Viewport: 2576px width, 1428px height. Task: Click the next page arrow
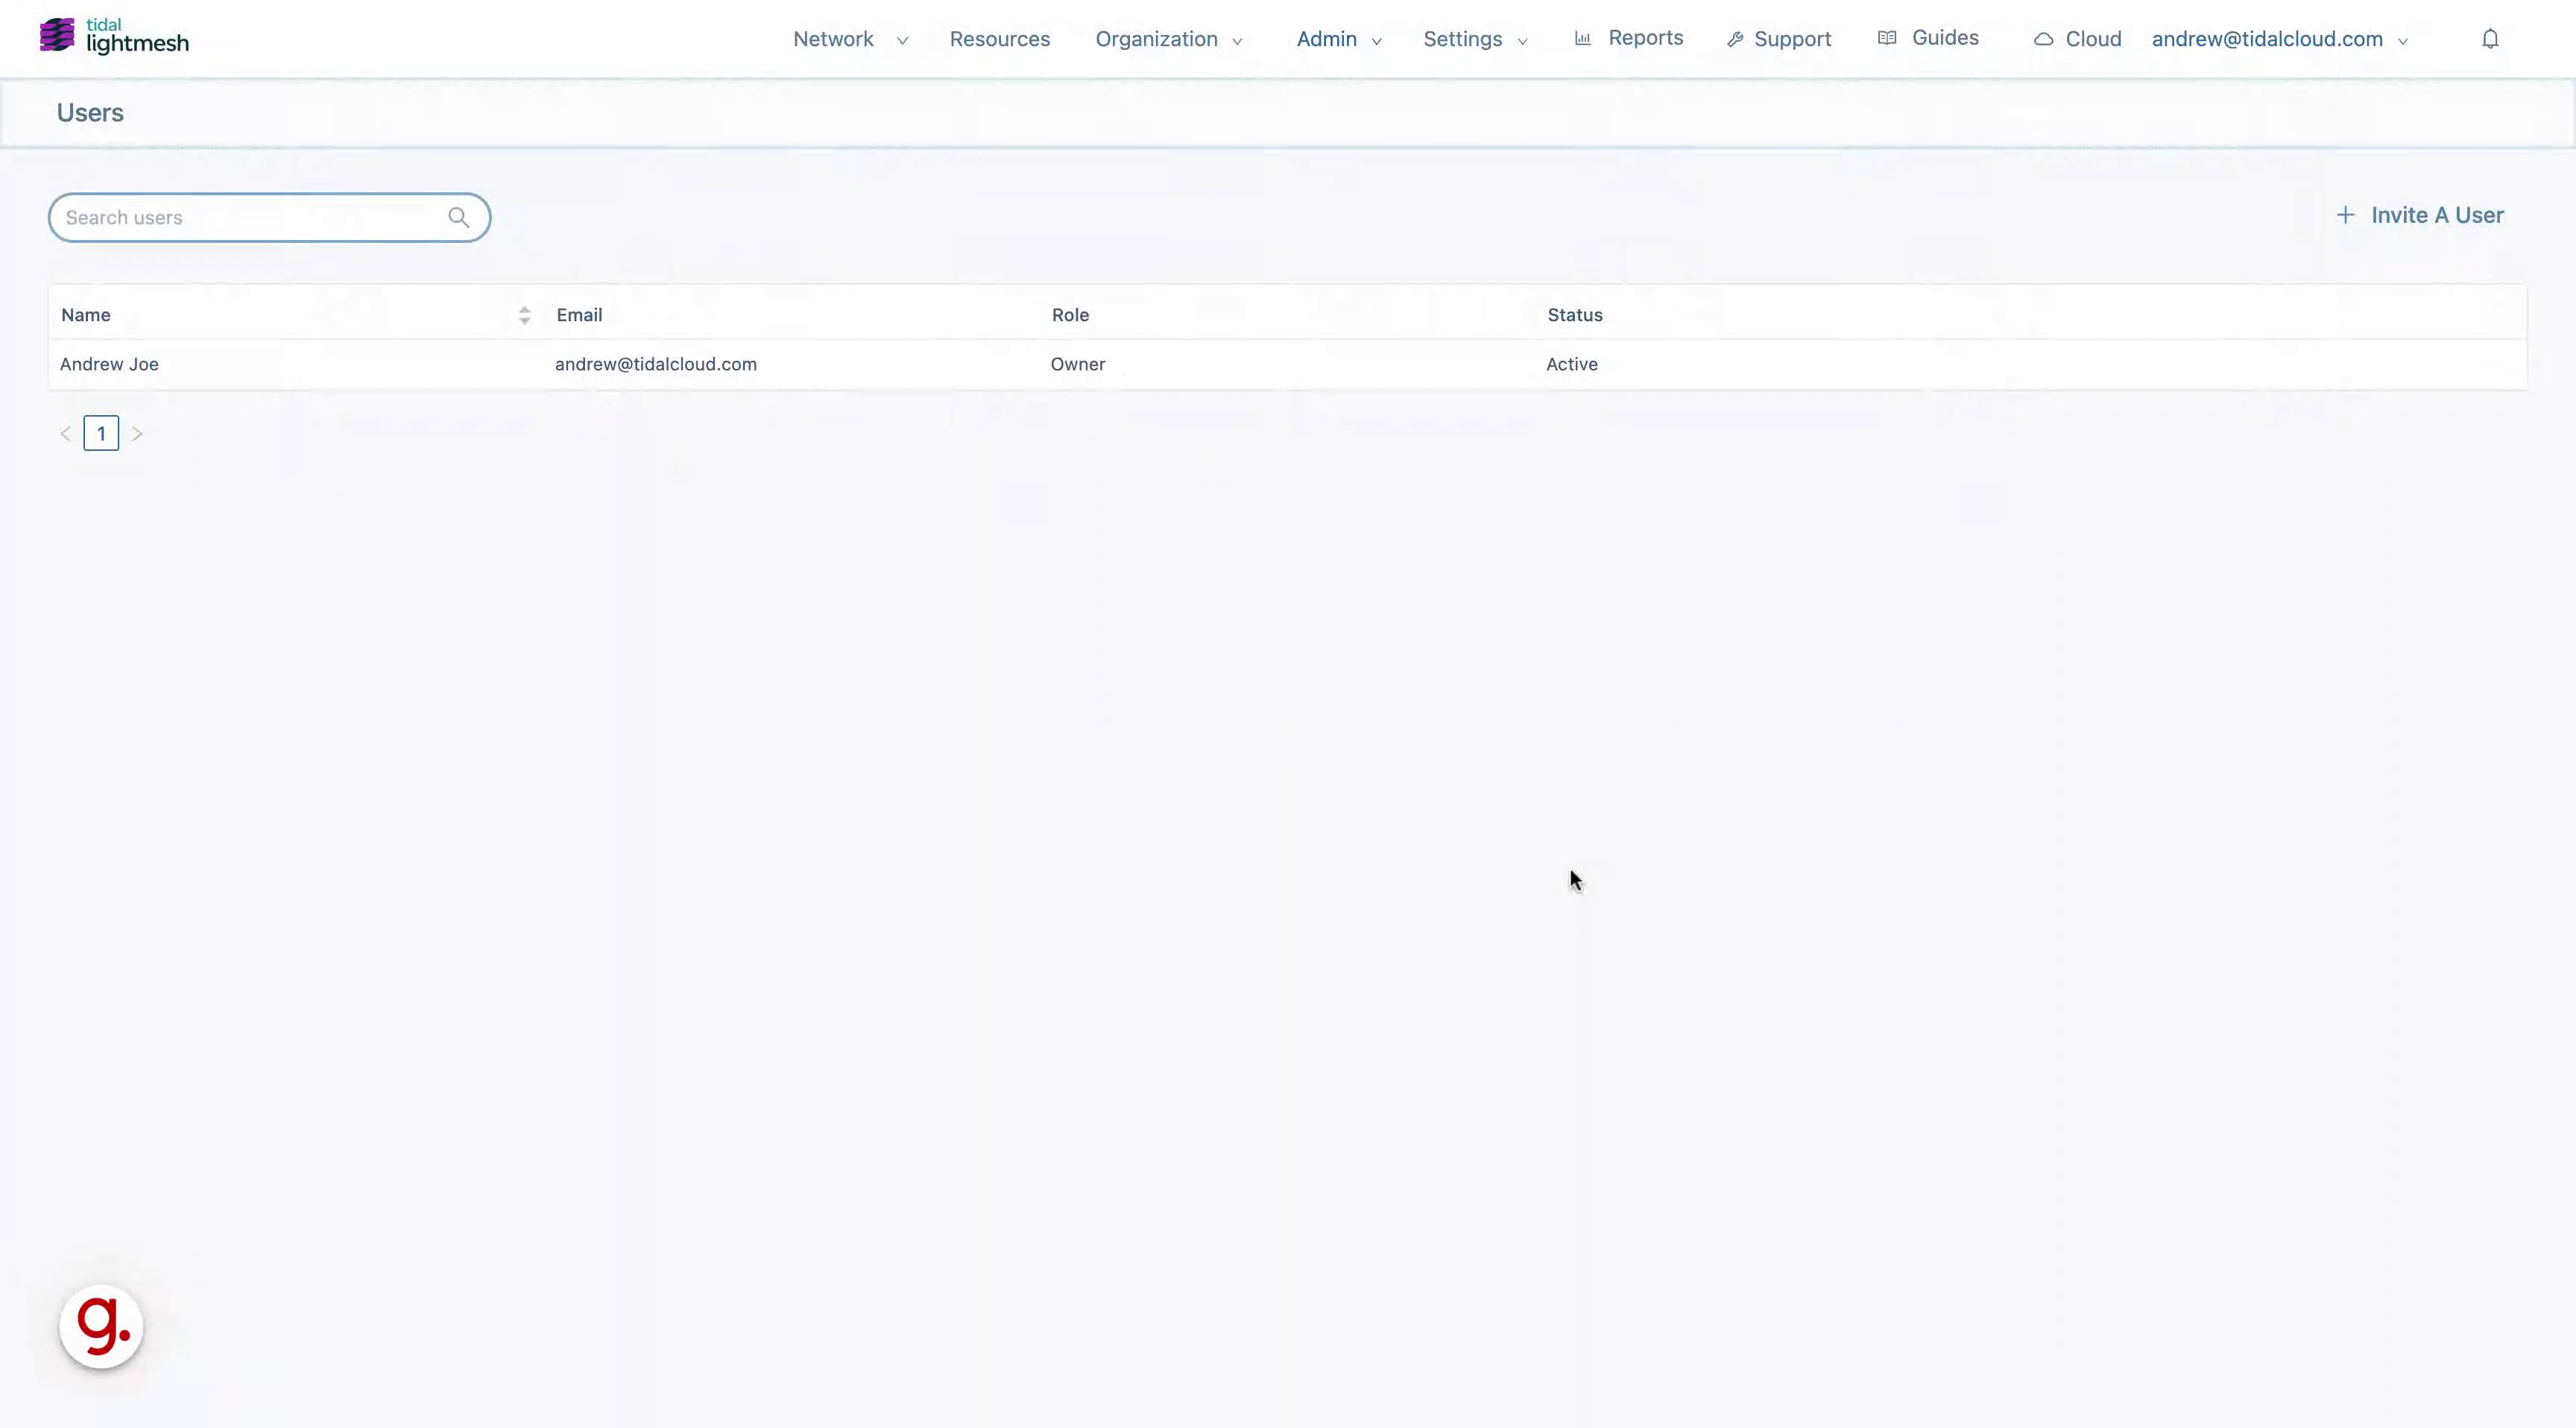click(x=137, y=433)
